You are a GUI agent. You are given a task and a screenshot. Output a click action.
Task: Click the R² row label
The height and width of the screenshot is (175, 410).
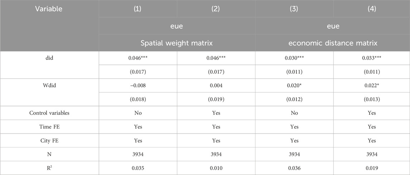[x=49, y=167]
